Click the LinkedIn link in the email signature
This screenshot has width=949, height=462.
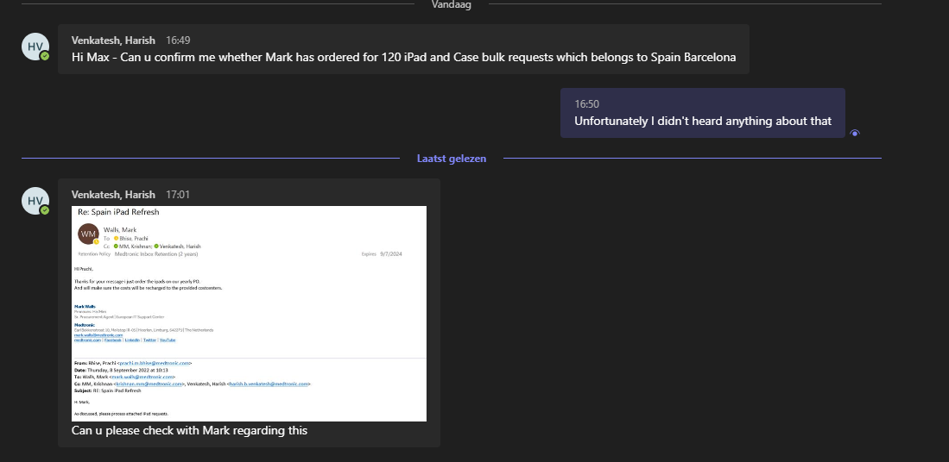(132, 340)
